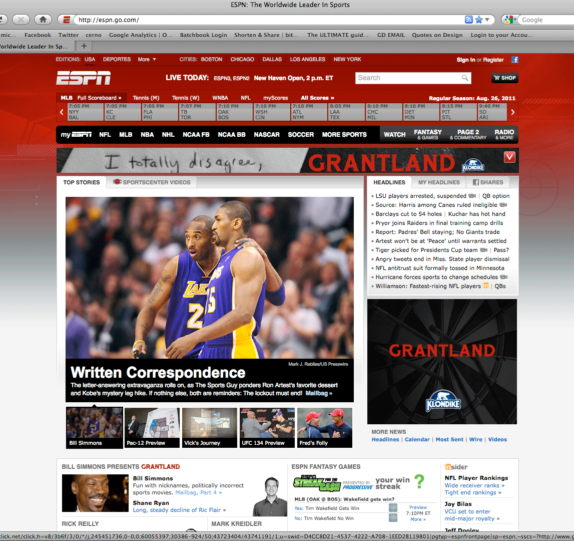Click the All Scores link

pyautogui.click(x=317, y=98)
